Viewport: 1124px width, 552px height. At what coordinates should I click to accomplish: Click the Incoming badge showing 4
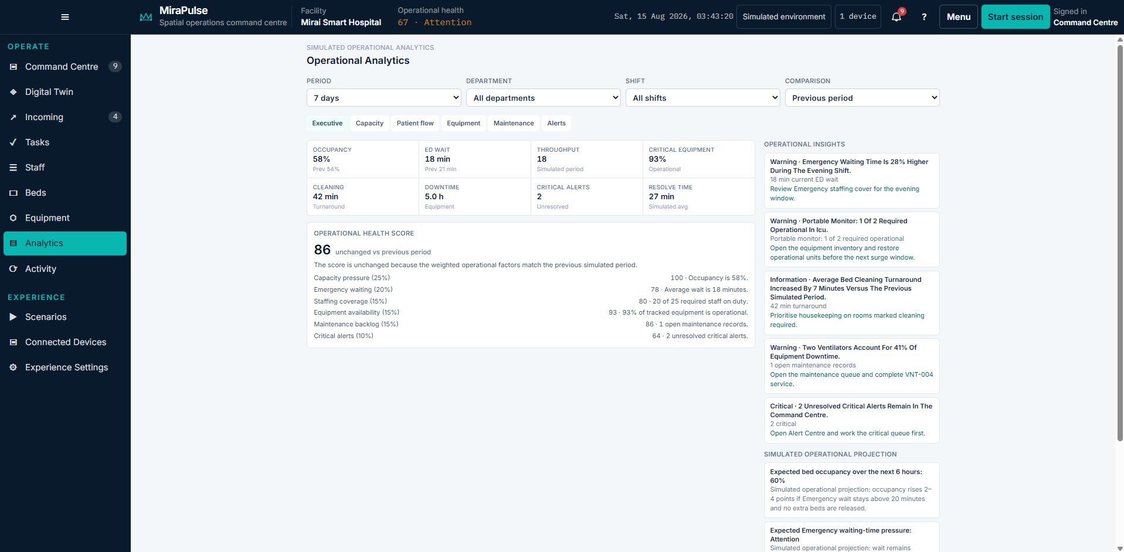point(115,117)
